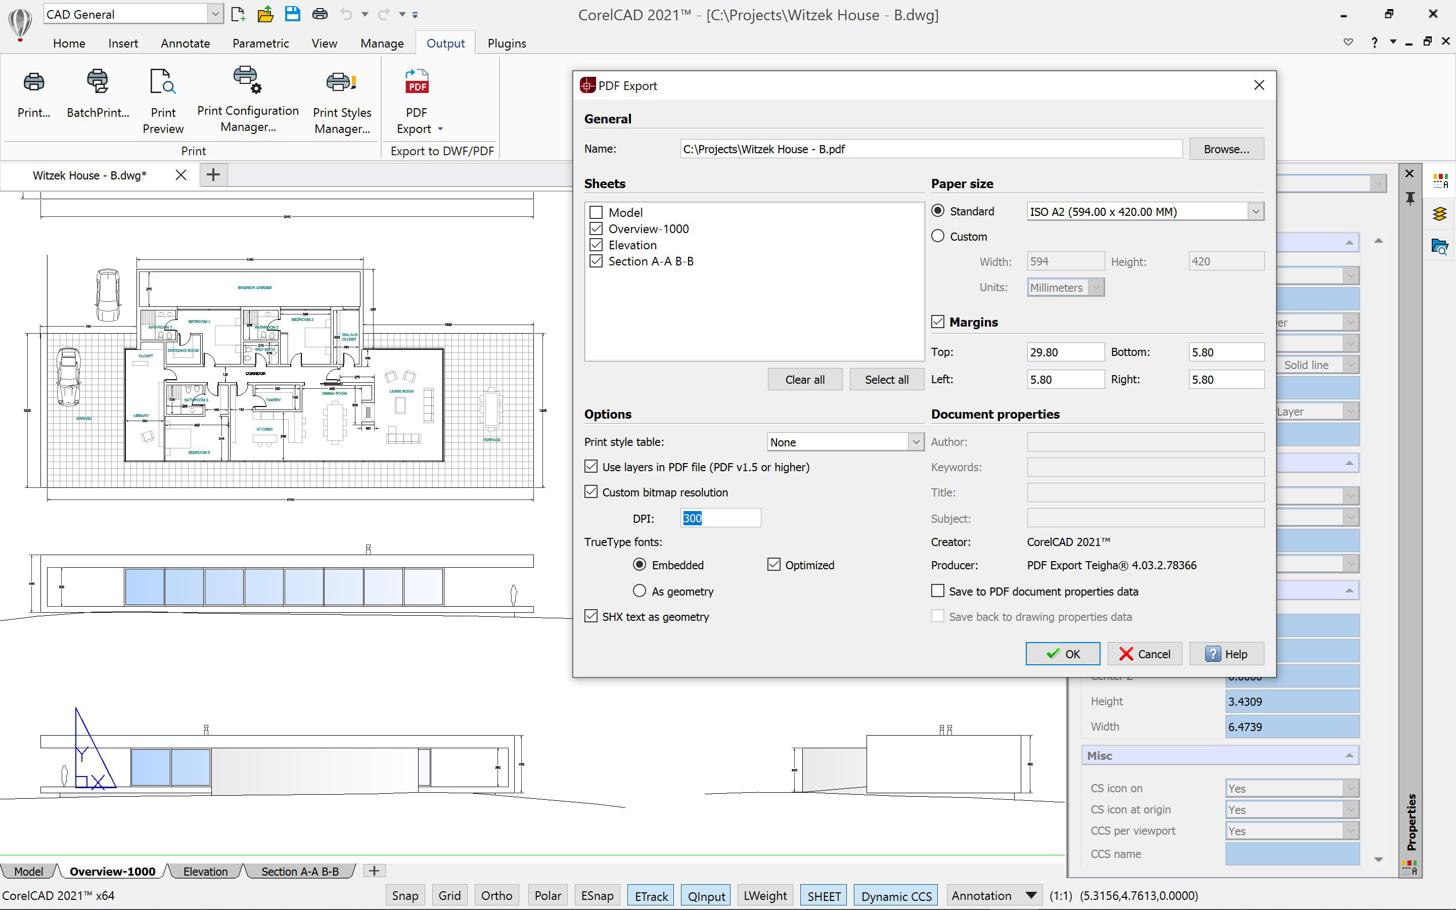The image size is (1456, 910).
Task: Open the Output ribbon tab
Action: pos(443,43)
